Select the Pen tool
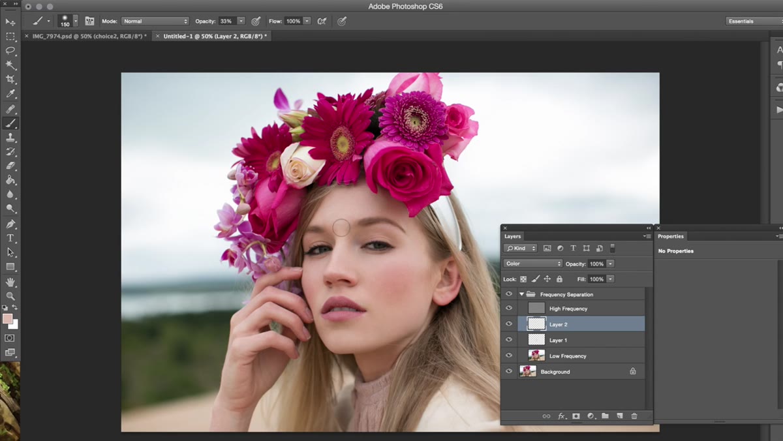783x441 pixels. (x=10, y=224)
